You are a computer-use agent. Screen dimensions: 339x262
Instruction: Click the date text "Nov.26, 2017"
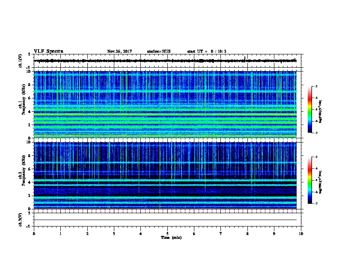point(119,51)
